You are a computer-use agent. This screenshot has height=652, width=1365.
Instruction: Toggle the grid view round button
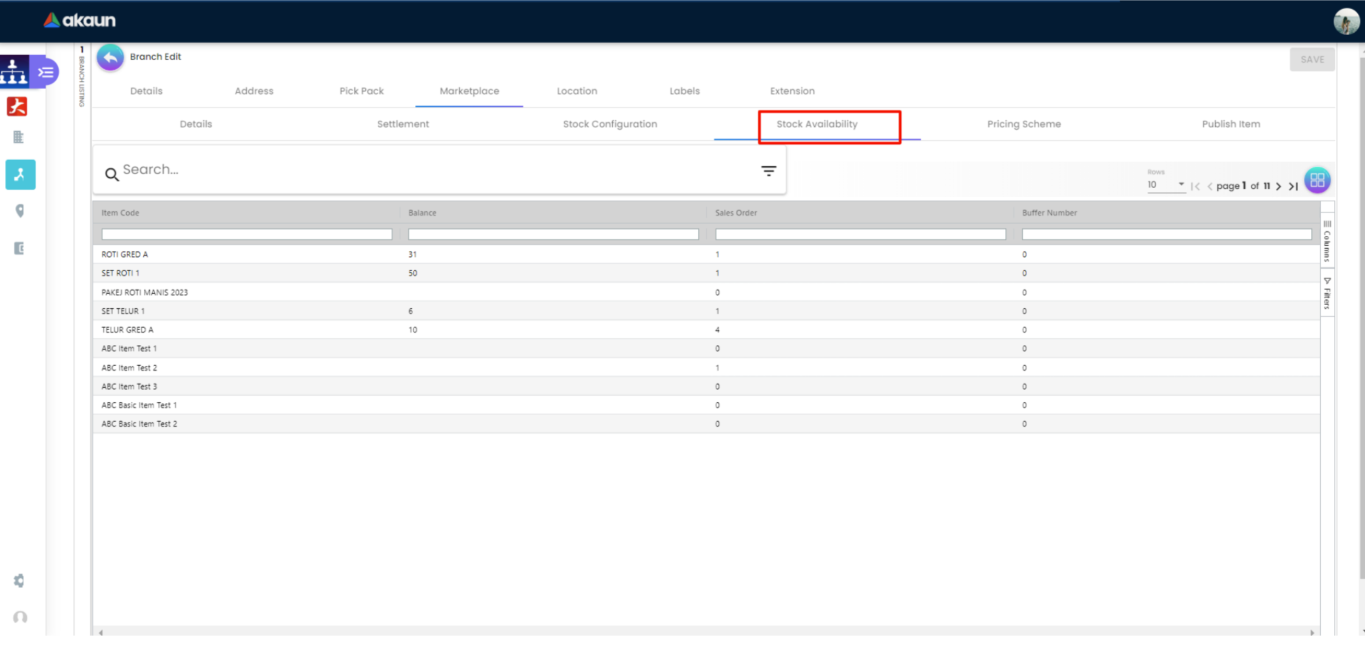coord(1317,180)
